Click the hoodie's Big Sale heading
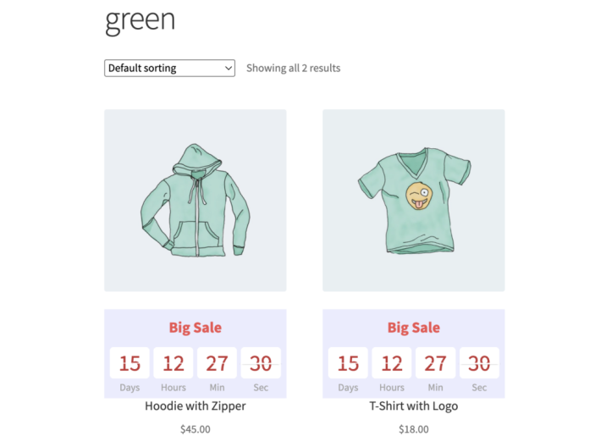This screenshot has height=436, width=595. pos(195,328)
